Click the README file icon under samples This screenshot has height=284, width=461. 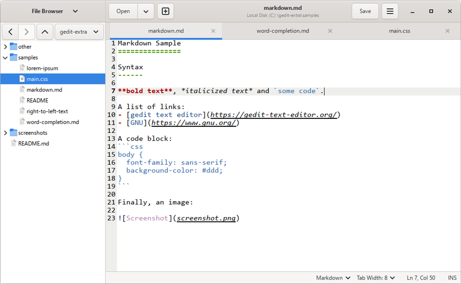click(22, 100)
